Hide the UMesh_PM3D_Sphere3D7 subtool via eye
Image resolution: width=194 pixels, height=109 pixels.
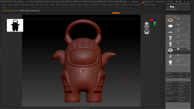(189, 43)
